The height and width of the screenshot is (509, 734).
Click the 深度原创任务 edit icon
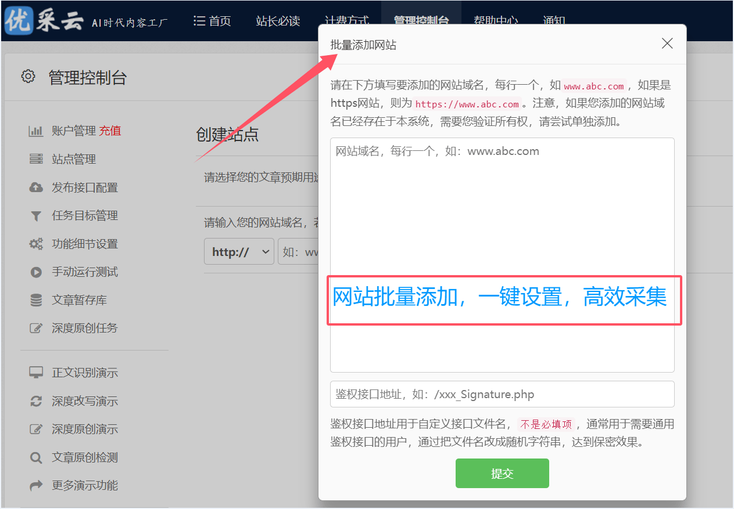(36, 328)
